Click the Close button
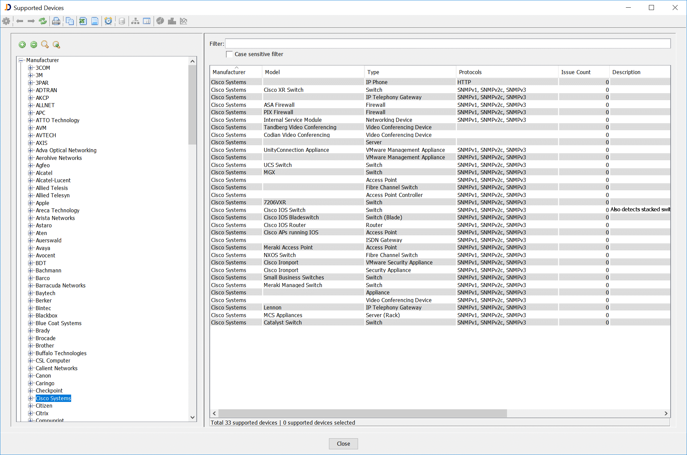The height and width of the screenshot is (455, 687). tap(343, 444)
